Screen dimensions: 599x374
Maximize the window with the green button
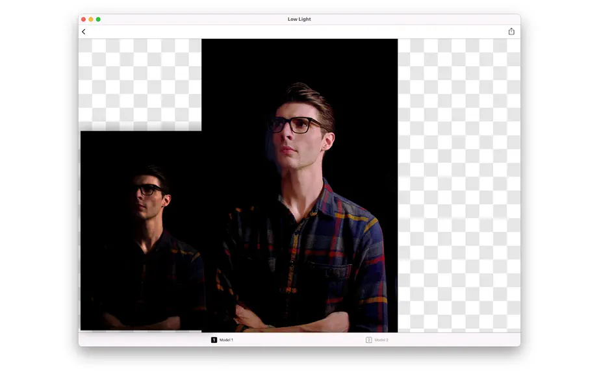click(98, 19)
